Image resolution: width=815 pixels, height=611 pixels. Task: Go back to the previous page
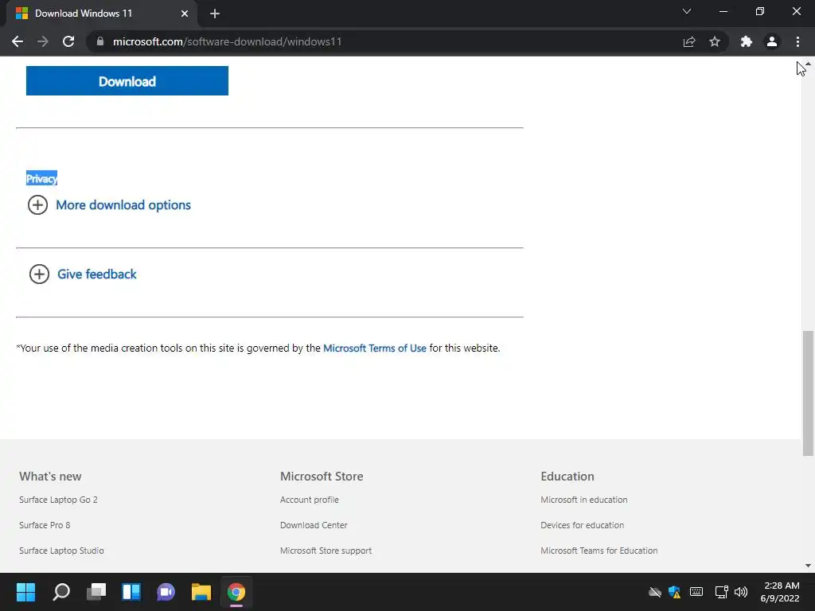(x=18, y=41)
